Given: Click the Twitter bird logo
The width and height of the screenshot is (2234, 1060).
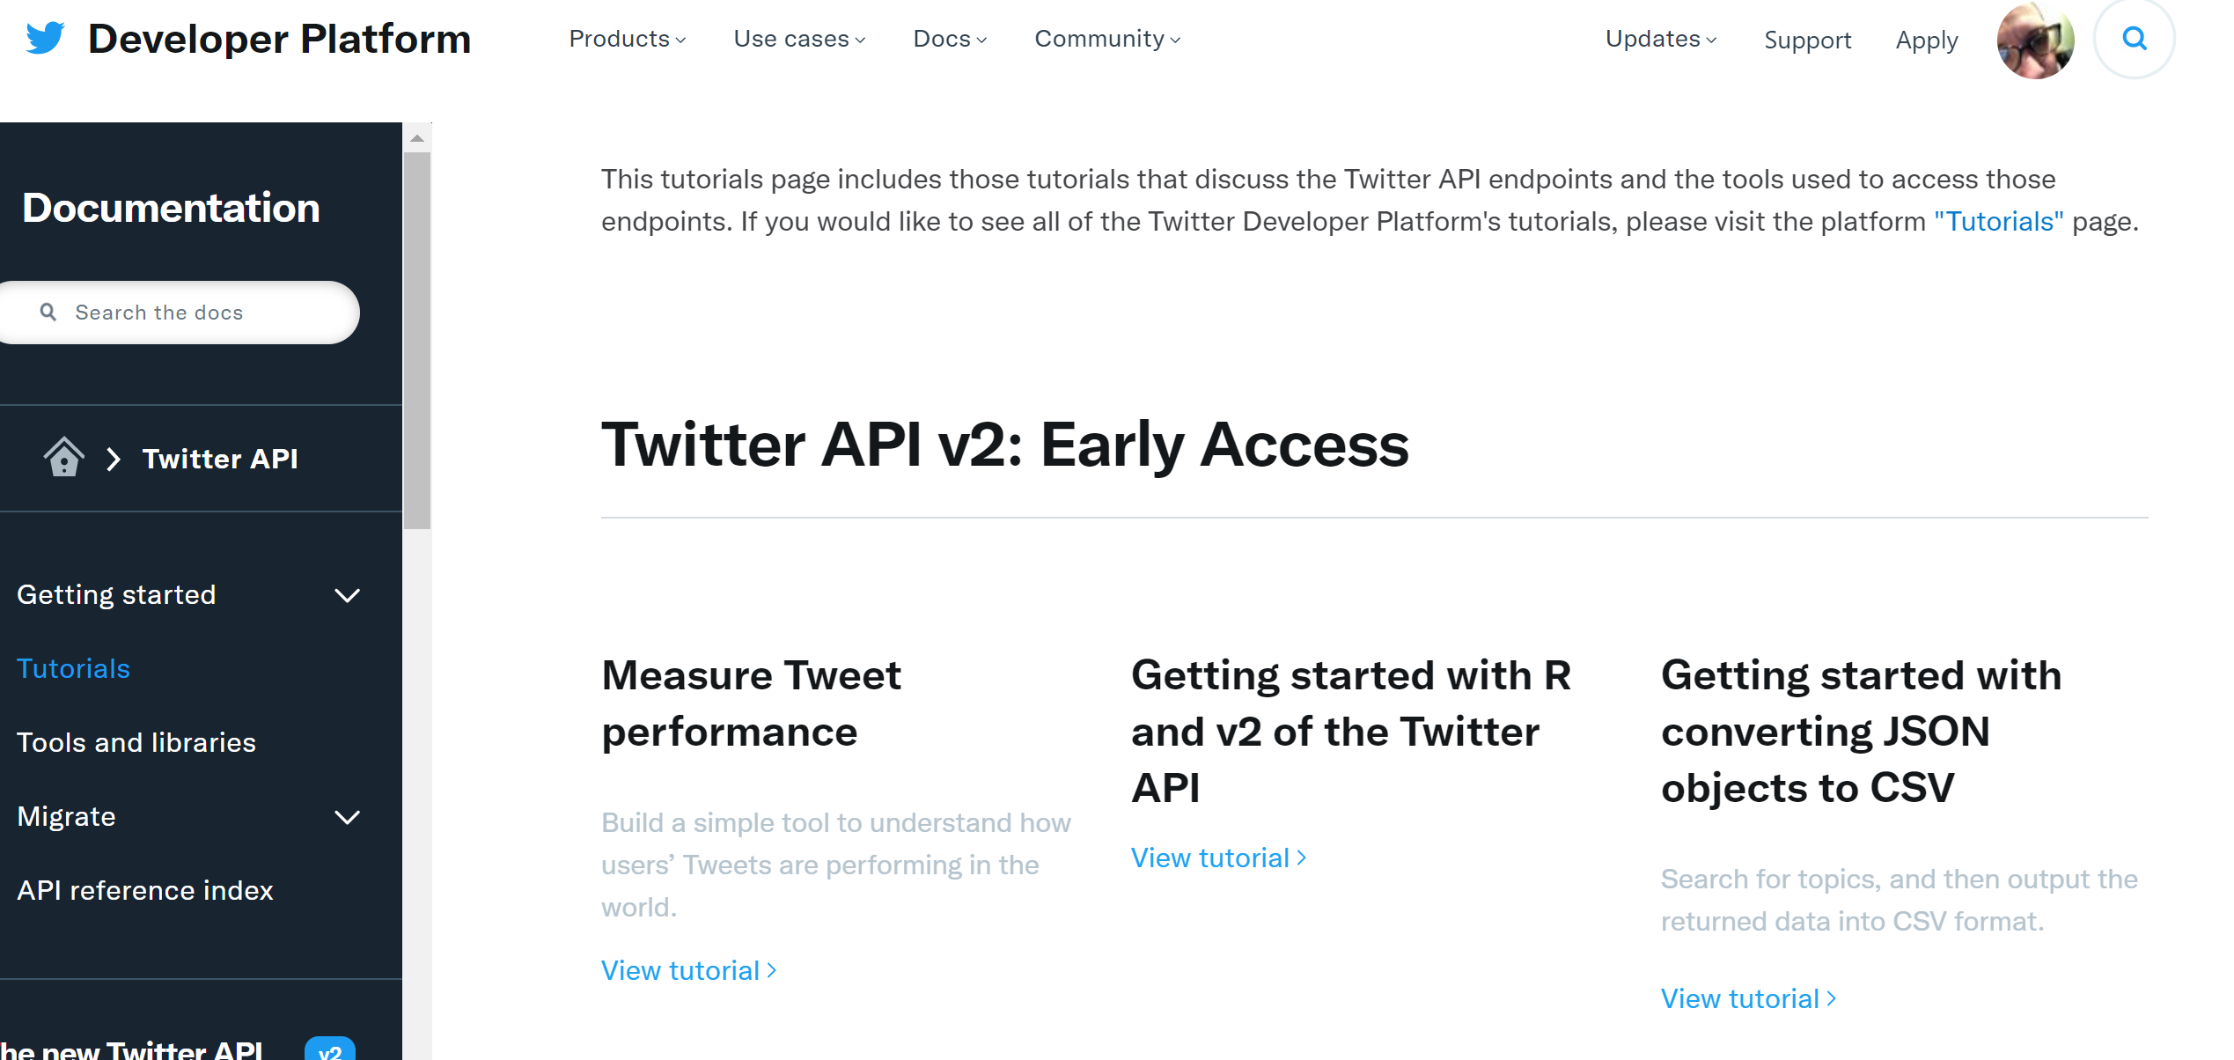Looking at the screenshot, I should coord(46,38).
